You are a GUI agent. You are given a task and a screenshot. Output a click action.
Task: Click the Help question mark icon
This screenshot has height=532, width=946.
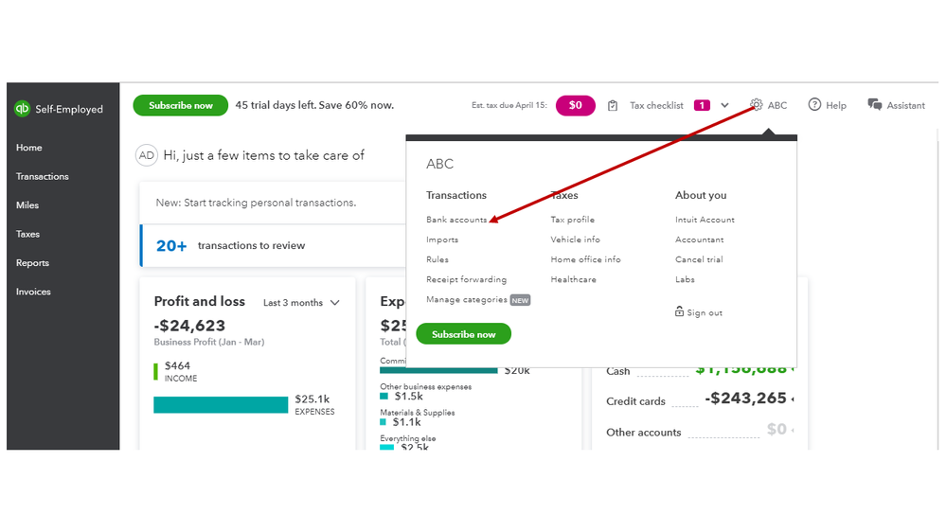pyautogui.click(x=814, y=105)
